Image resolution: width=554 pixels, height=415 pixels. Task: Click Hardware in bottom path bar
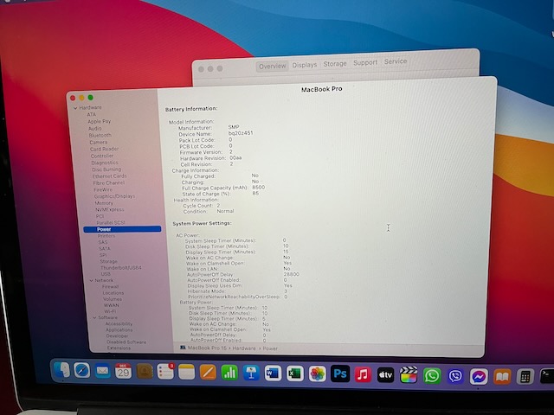click(x=244, y=348)
